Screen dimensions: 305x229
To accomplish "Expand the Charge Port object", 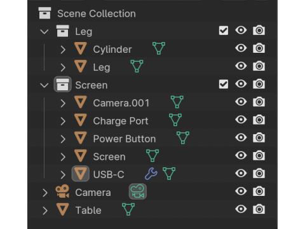I will coord(63,121).
